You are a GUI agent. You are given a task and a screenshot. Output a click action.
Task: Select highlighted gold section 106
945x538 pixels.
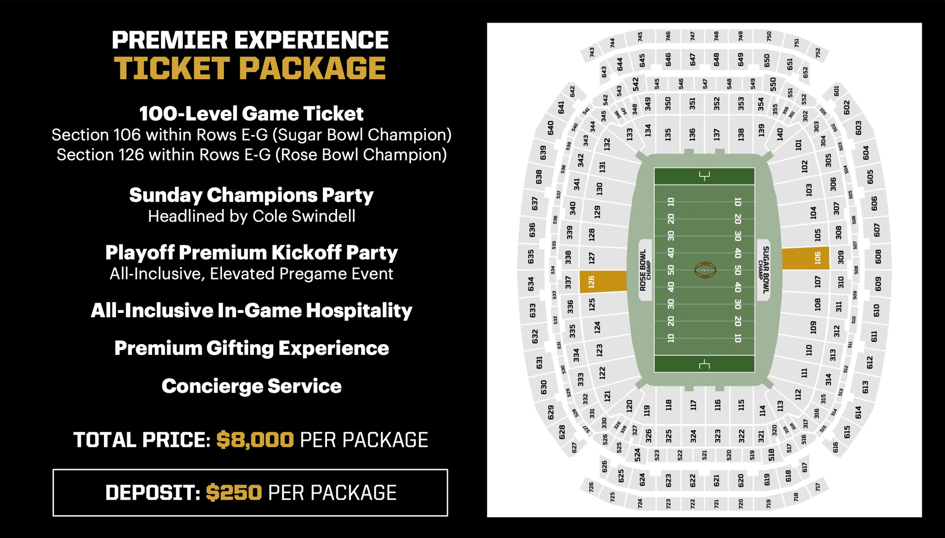point(806,258)
